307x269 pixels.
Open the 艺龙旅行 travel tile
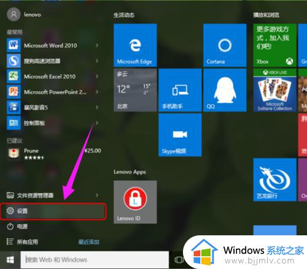click(x=274, y=180)
